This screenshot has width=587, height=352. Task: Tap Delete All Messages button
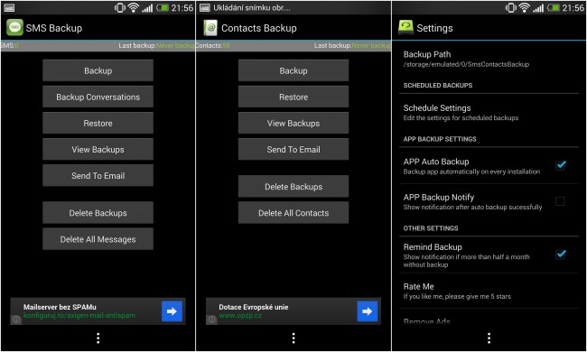point(98,239)
